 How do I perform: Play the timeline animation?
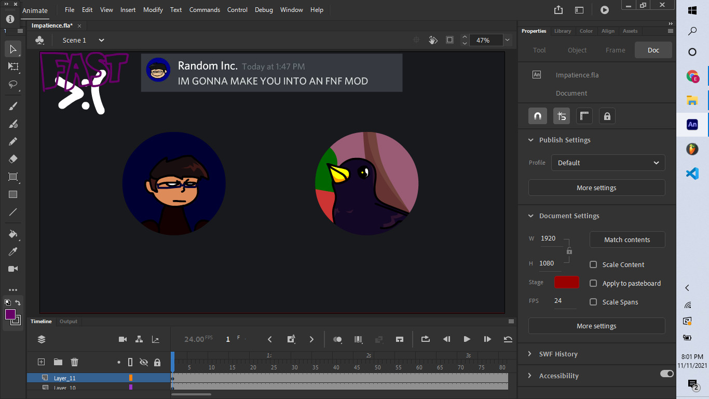coord(467,339)
